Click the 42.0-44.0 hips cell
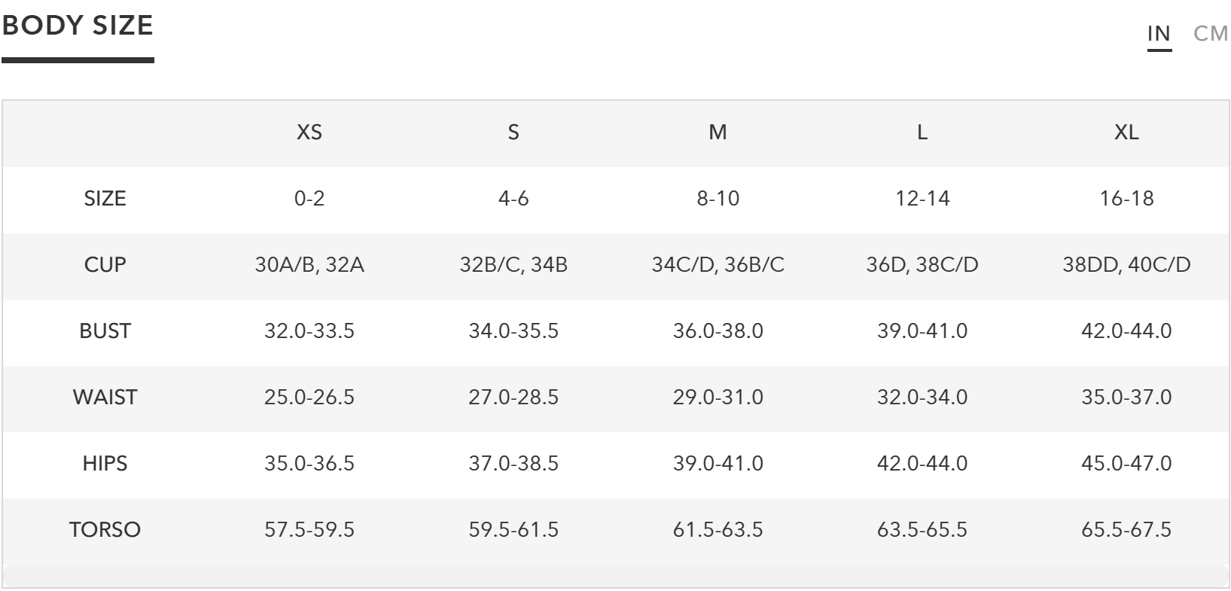The height and width of the screenshot is (591, 1231). (922, 464)
